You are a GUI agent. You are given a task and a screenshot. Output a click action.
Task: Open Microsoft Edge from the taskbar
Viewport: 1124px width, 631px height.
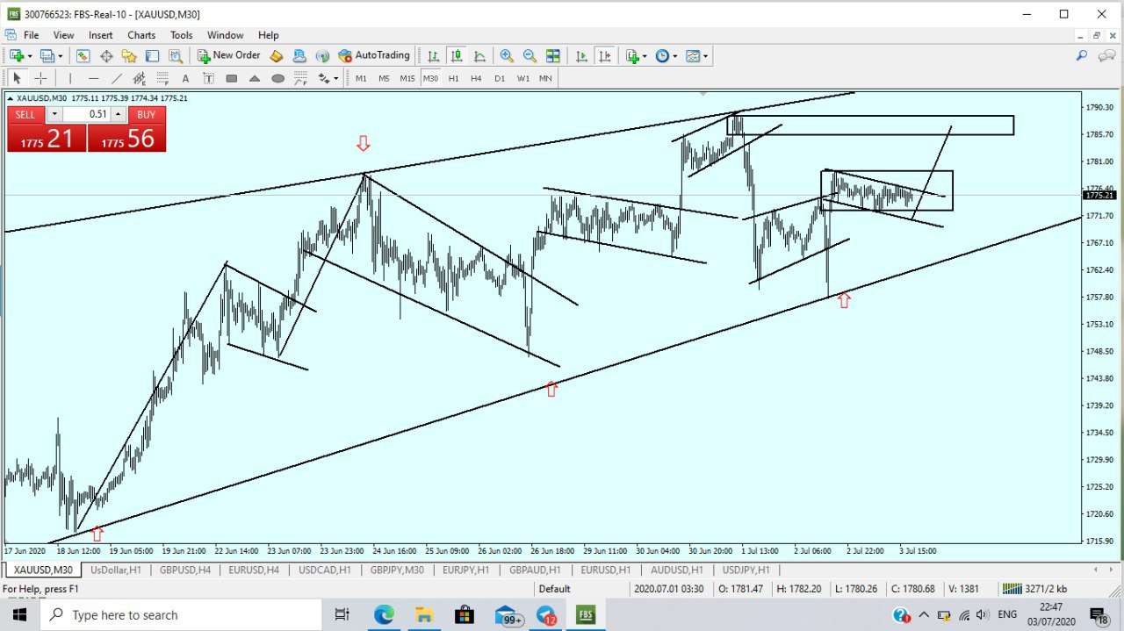coord(384,615)
